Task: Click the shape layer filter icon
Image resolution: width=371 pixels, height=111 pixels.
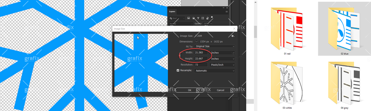Action: tap(203, 18)
